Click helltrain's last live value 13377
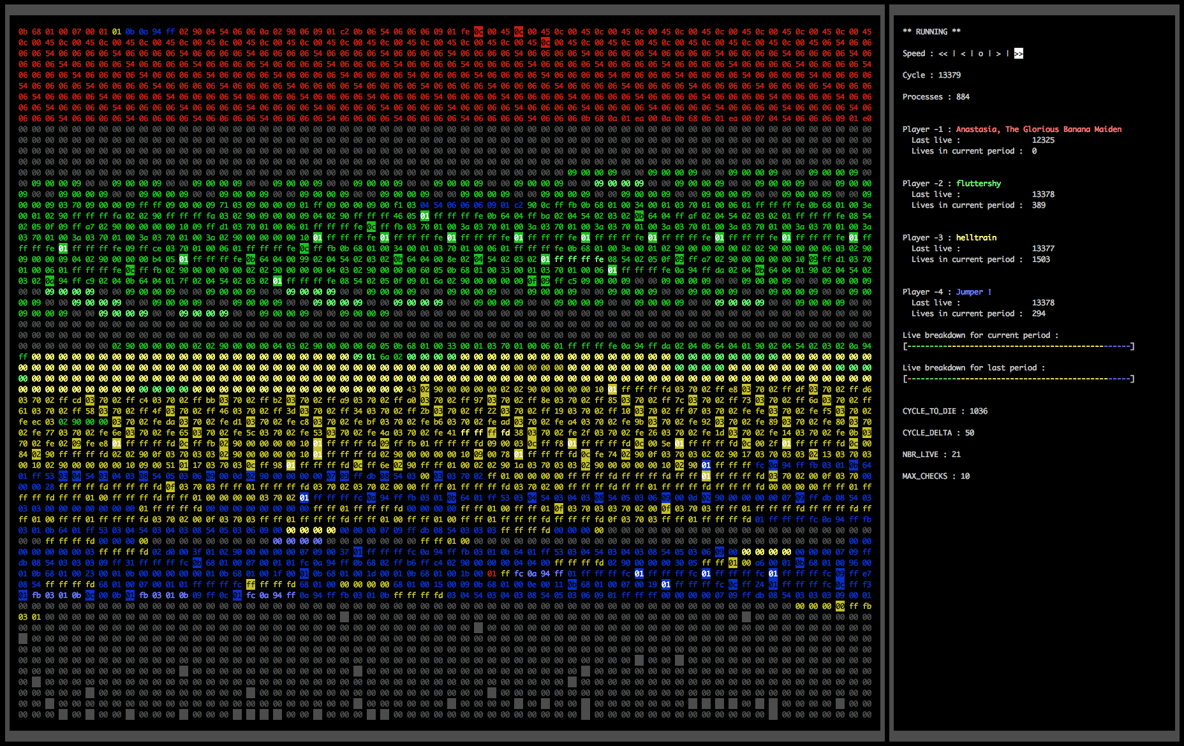The height and width of the screenshot is (746, 1184). click(1043, 249)
